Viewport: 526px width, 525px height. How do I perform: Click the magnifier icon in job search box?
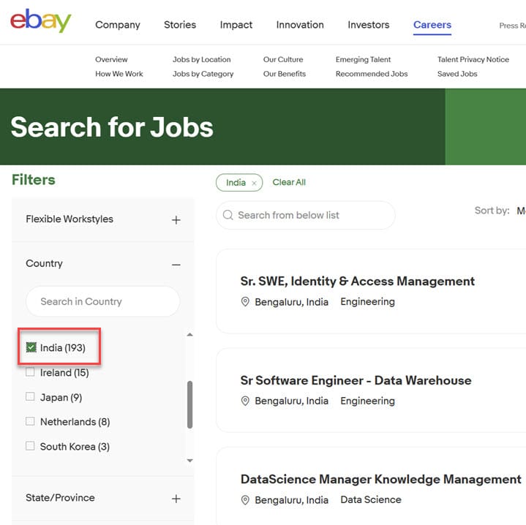(x=228, y=215)
